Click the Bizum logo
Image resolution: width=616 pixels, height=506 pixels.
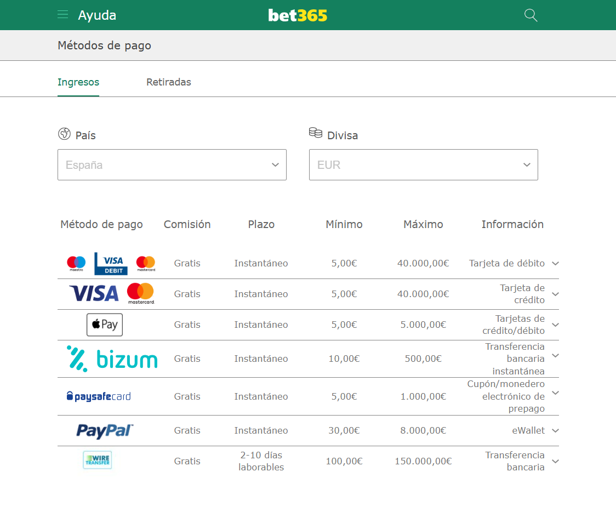112,359
